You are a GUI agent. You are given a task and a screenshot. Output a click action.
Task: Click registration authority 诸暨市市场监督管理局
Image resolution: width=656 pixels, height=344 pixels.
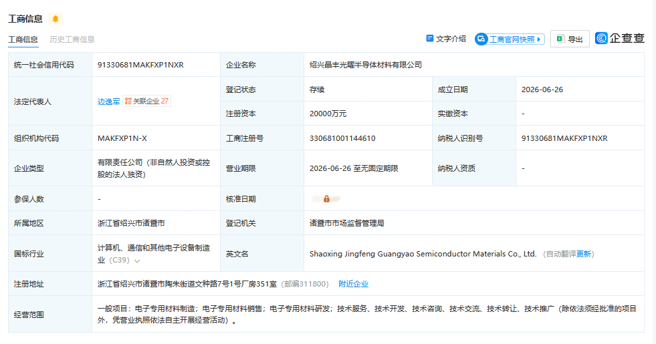click(x=347, y=223)
